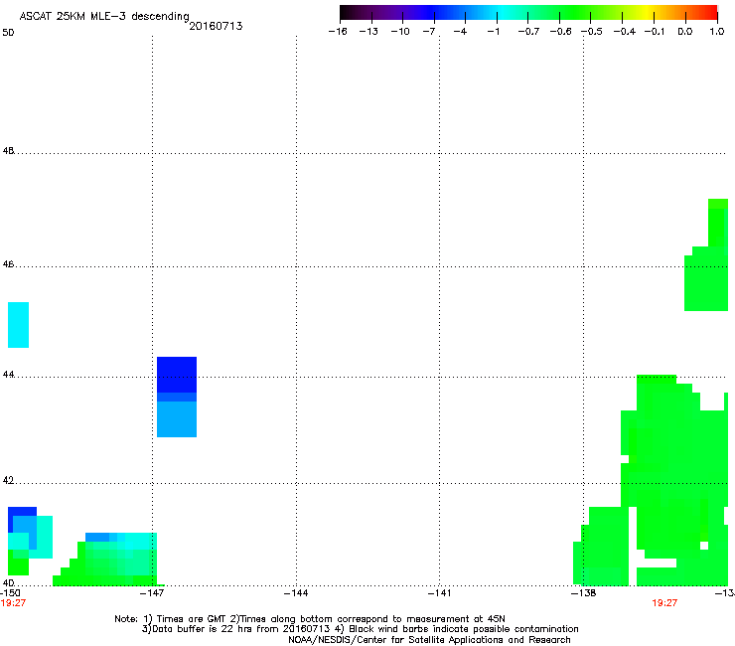
Task: Click the light blue cell below the dark blue one
Action: pyautogui.click(x=177, y=419)
